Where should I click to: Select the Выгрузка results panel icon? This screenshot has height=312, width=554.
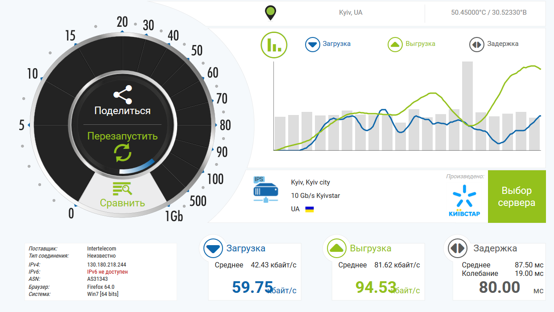[336, 249]
